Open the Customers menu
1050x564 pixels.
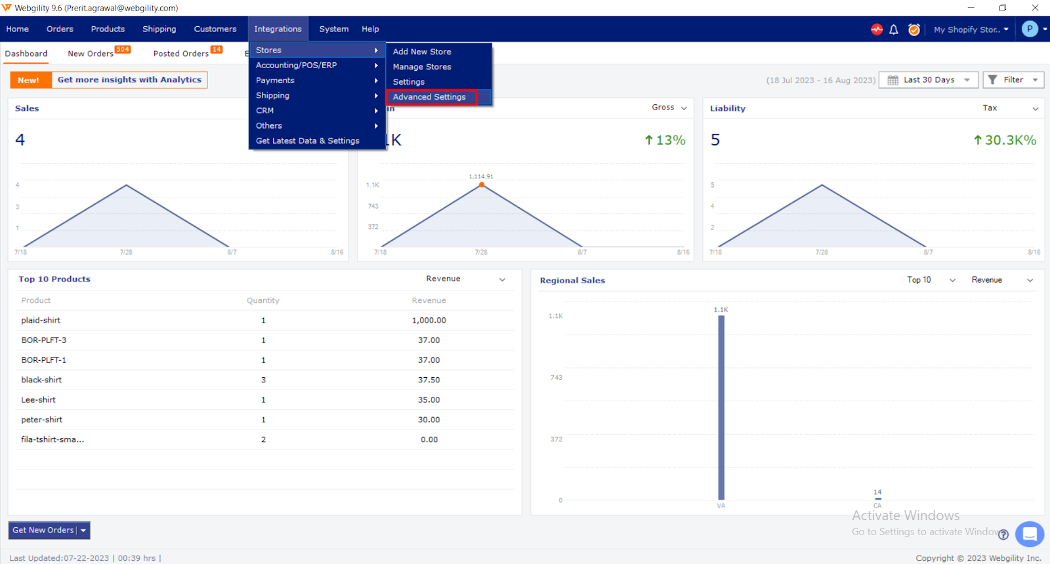coord(215,29)
